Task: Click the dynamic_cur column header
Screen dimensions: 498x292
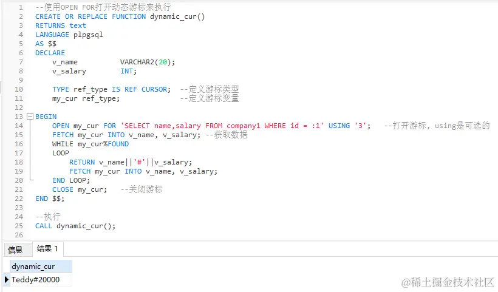Action: pyautogui.click(x=41, y=267)
